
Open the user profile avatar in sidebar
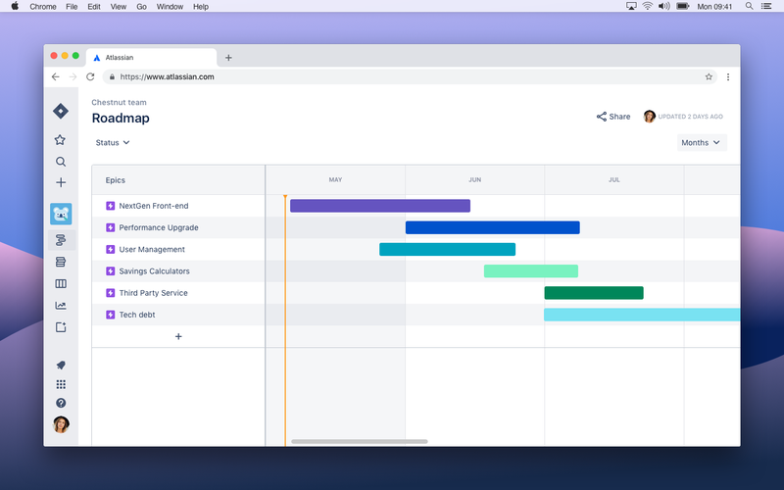pyautogui.click(x=61, y=424)
